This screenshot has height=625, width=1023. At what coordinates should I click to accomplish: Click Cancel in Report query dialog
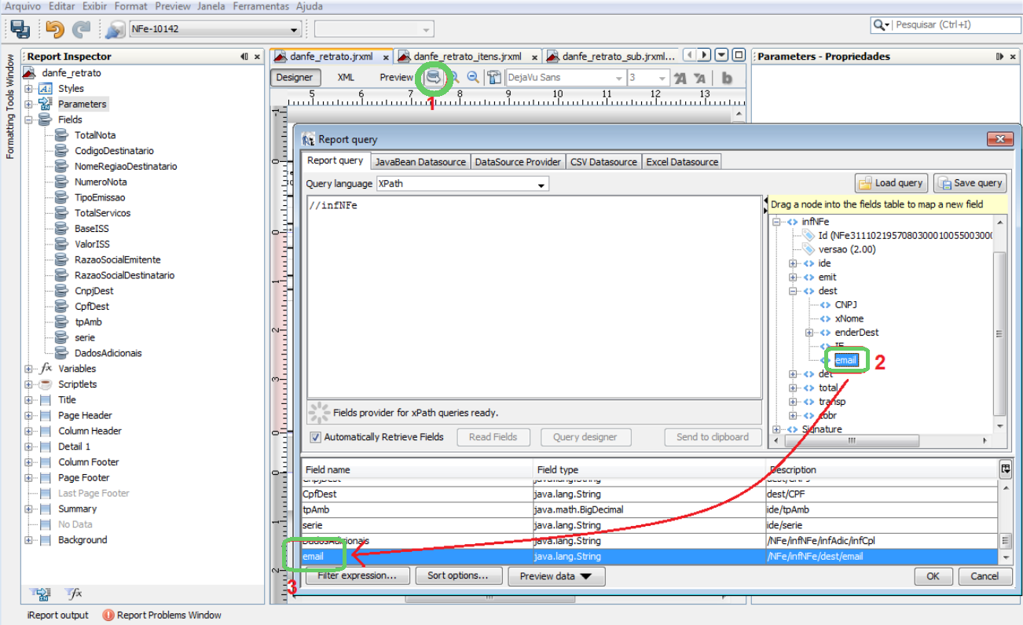[984, 576]
